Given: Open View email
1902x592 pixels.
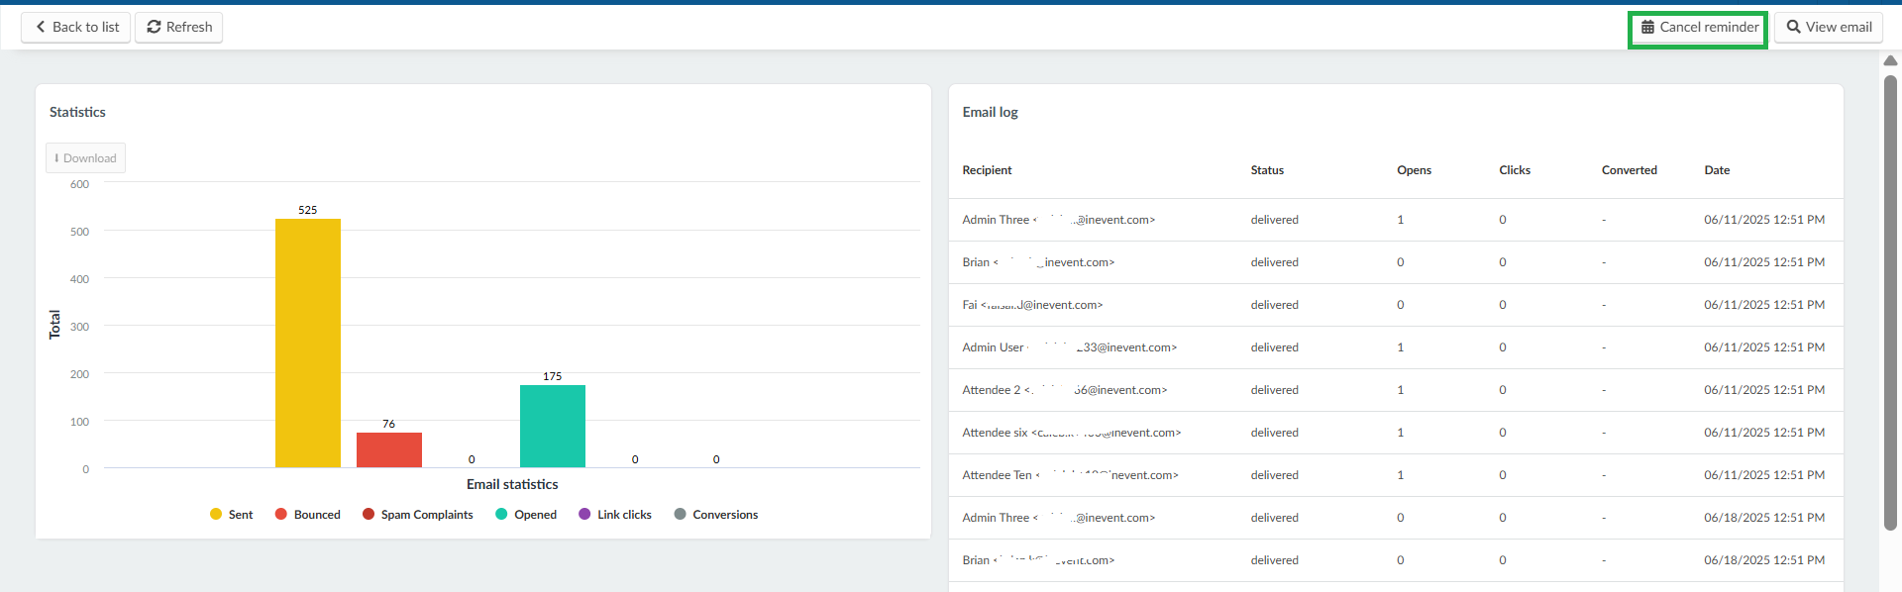Looking at the screenshot, I should [1829, 27].
